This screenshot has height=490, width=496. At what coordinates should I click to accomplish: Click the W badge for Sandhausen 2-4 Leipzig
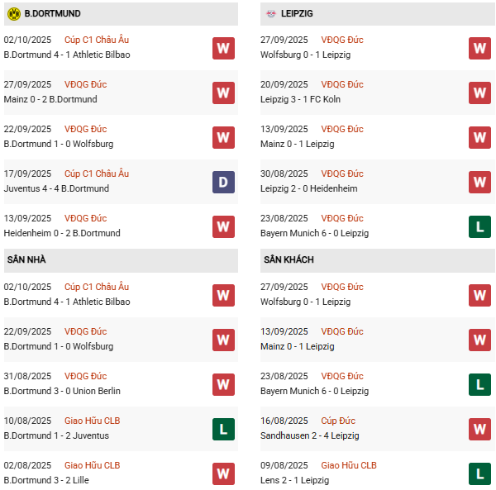click(x=479, y=429)
